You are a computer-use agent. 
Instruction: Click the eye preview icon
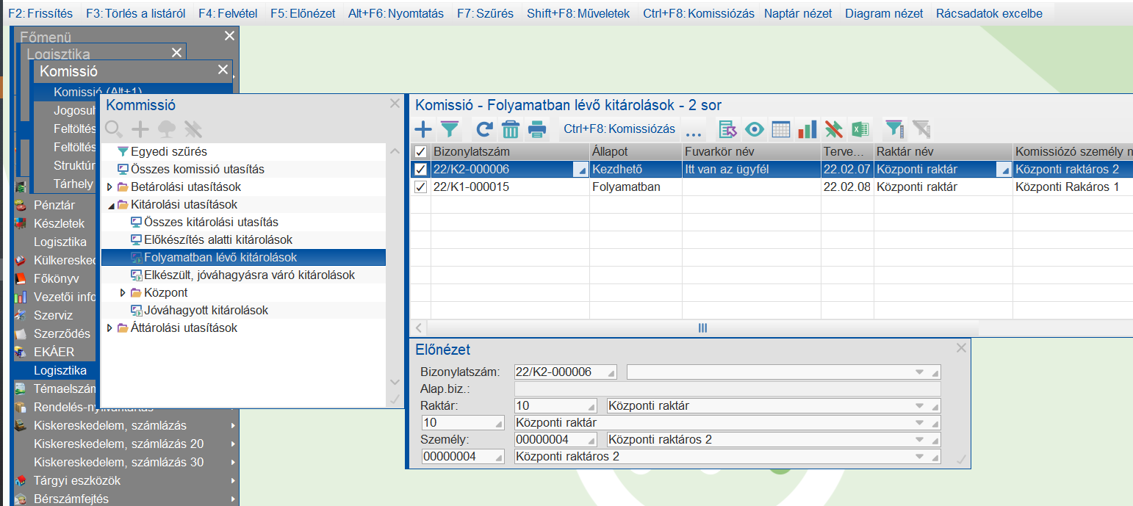(754, 129)
